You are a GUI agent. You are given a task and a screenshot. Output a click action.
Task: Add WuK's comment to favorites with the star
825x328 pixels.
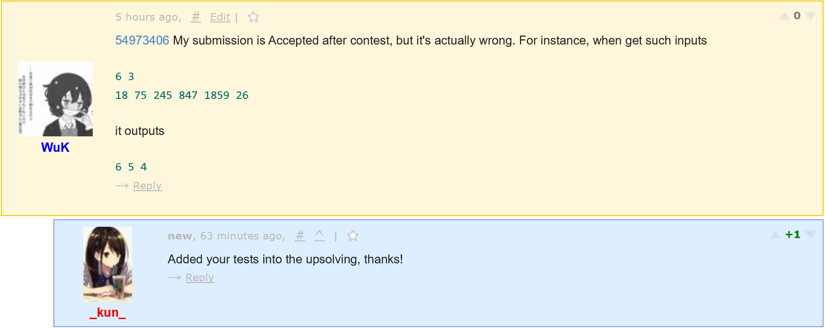[x=253, y=17]
